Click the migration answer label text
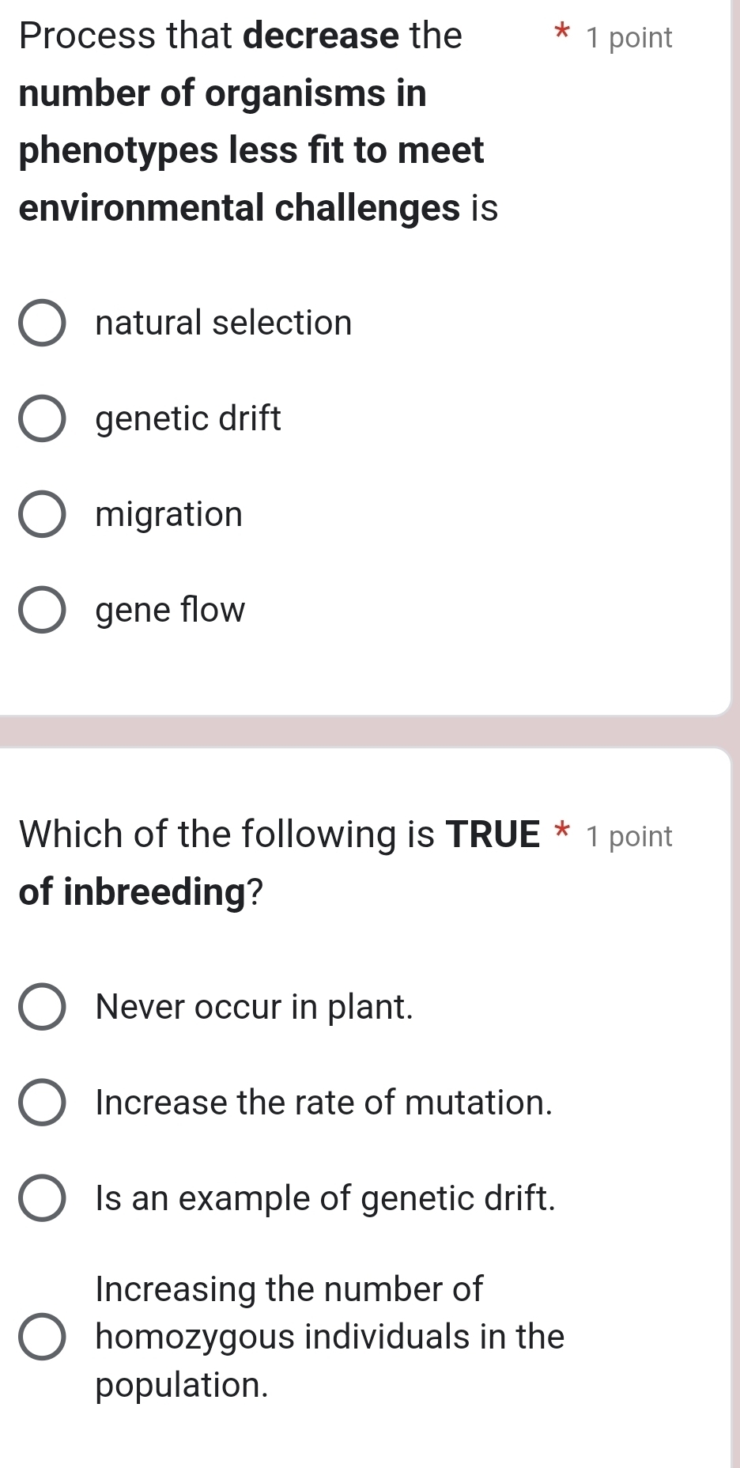 tap(168, 515)
